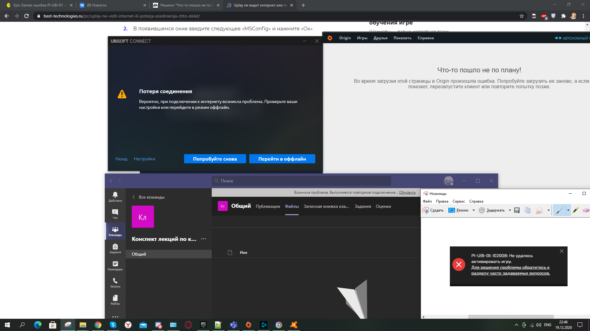This screenshot has width=590, height=331.
Task: Switch to the VK Новости browser tab
Action: coord(113,5)
